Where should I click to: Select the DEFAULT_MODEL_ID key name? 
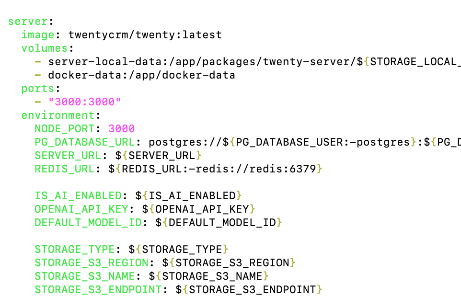(x=88, y=223)
